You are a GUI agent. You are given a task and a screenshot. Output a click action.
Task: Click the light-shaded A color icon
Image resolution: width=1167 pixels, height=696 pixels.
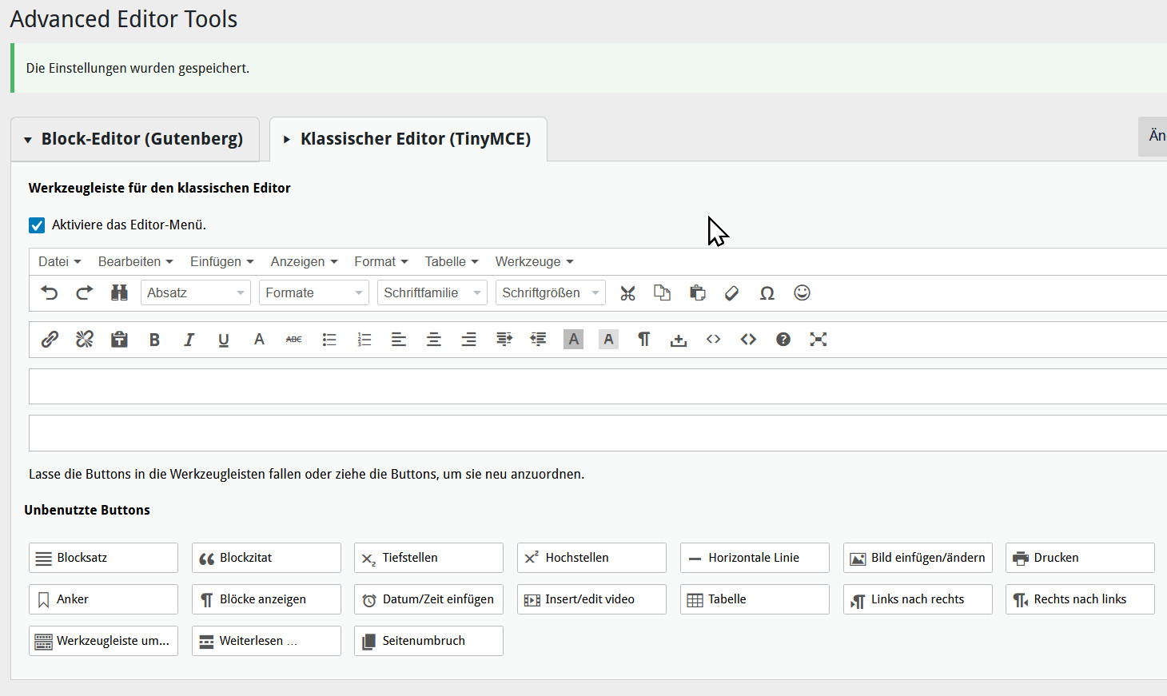coord(608,340)
